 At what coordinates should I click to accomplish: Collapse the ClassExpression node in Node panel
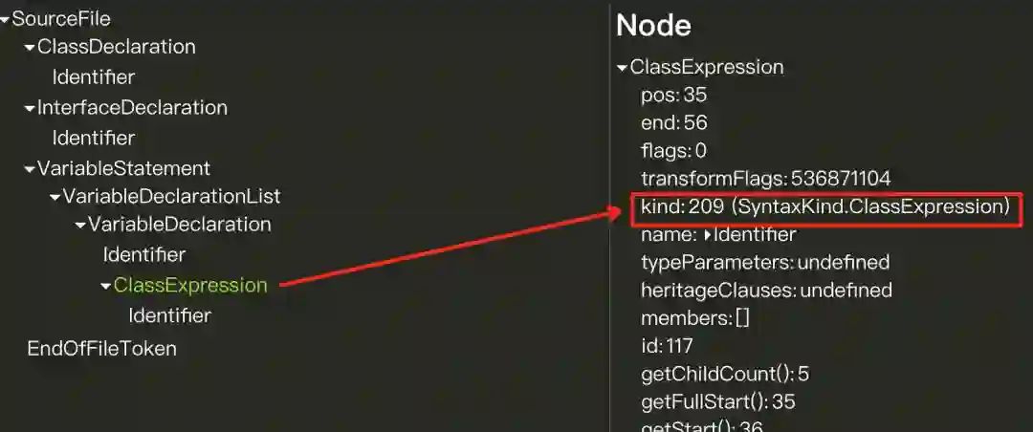622,69
